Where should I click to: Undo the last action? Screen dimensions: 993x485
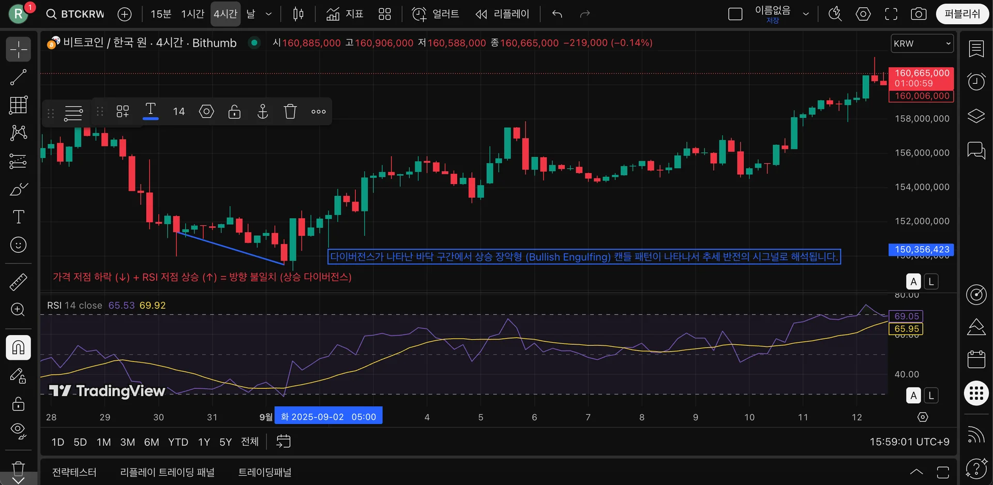pyautogui.click(x=557, y=14)
